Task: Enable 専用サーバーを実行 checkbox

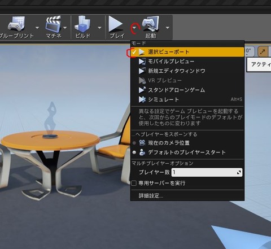Action: click(134, 183)
